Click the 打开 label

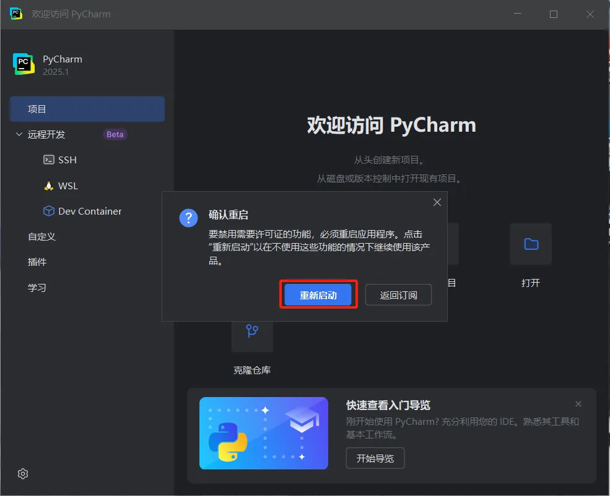click(531, 283)
